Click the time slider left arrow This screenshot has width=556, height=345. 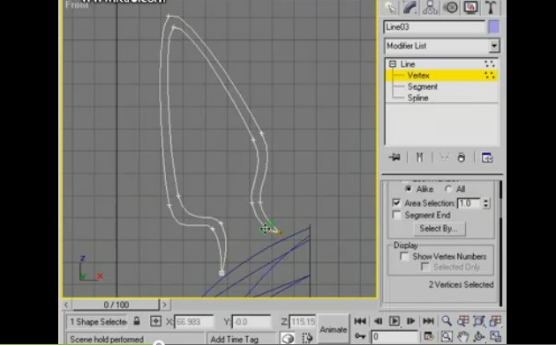(x=66, y=305)
